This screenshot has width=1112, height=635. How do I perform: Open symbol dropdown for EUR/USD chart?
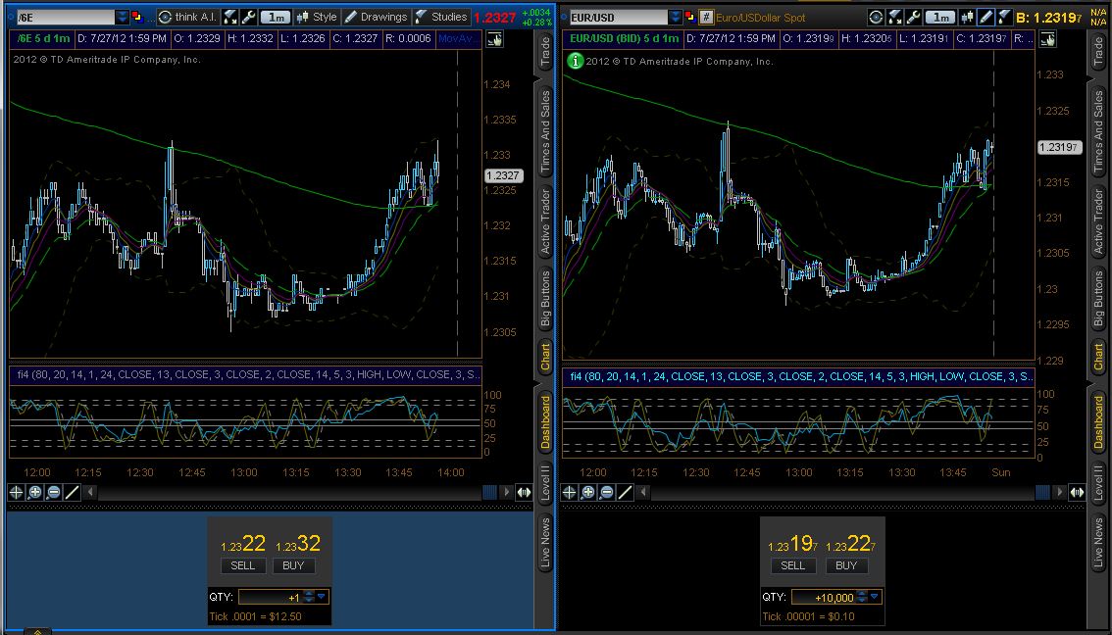pos(675,17)
